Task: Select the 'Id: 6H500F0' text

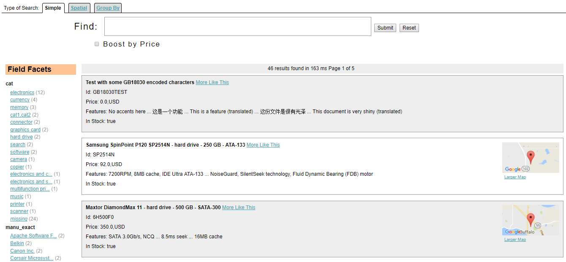Action: pyautogui.click(x=100, y=217)
